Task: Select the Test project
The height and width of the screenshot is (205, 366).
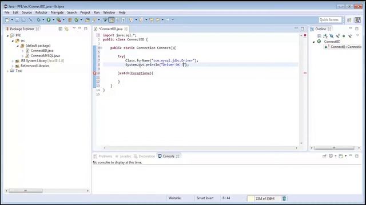Action: [x=19, y=71]
